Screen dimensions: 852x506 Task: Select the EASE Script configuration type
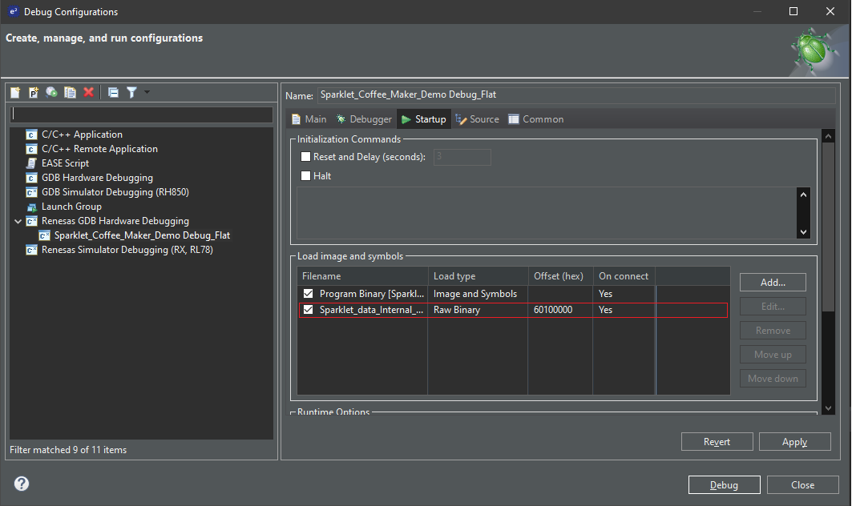pos(65,163)
